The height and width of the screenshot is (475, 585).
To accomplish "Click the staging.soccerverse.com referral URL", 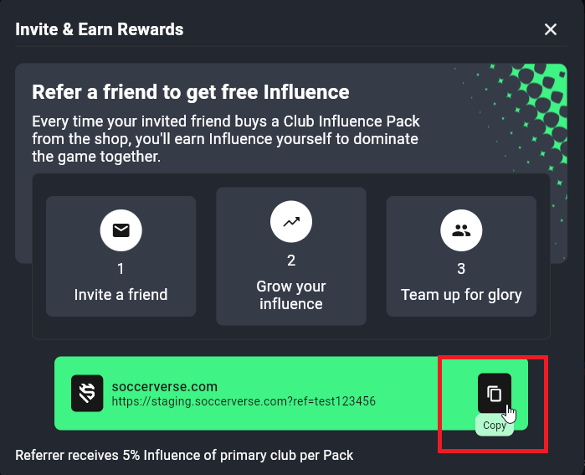I will pos(244,401).
